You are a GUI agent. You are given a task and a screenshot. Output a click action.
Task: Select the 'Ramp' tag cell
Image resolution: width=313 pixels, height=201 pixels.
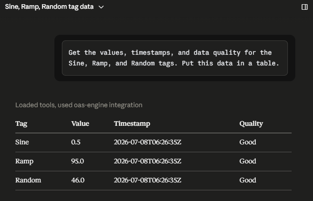(24, 161)
